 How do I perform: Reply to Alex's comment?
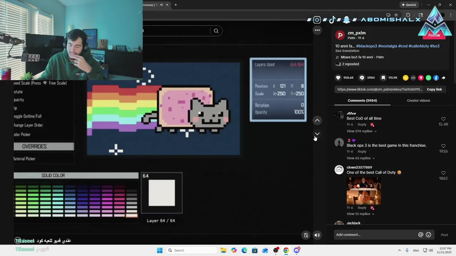[362, 125]
